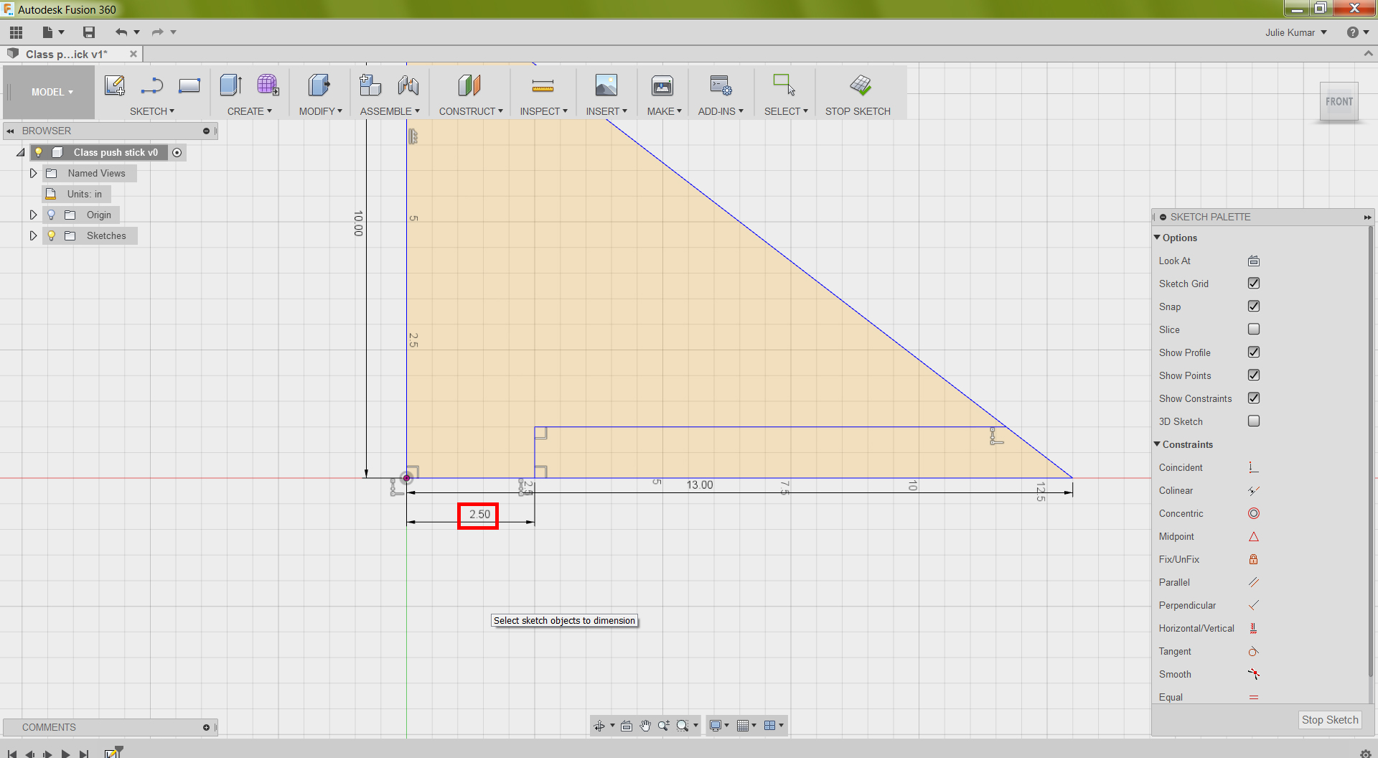
Task: Open the CONSTRUCT menu
Action: pyautogui.click(x=472, y=111)
